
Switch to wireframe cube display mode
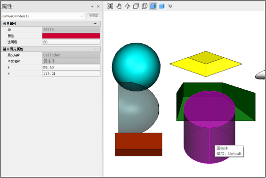tap(145, 6)
